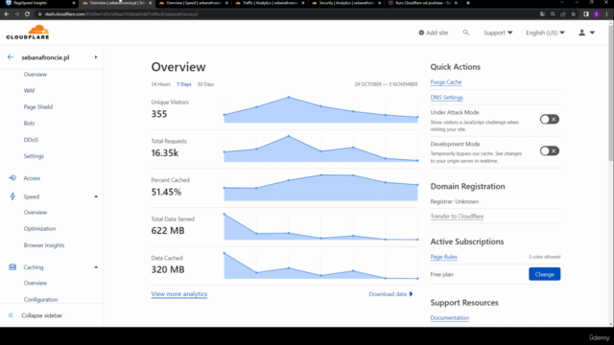614x345 pixels.
Task: Click the Change plan button
Action: click(x=544, y=274)
